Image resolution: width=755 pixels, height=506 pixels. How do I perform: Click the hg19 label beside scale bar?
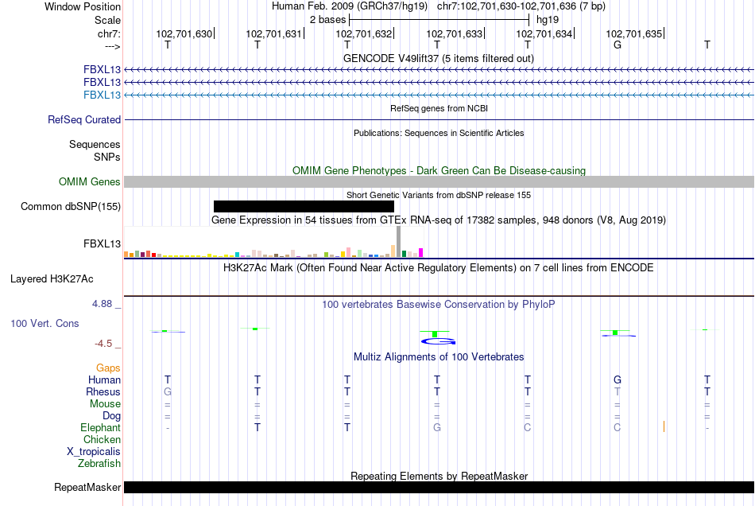click(548, 20)
